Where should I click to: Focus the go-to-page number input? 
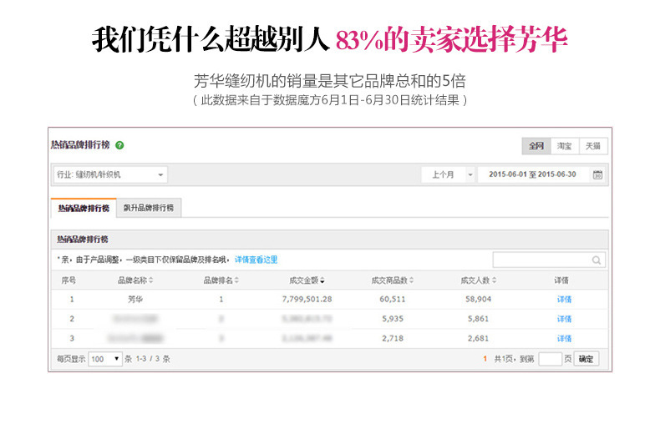pyautogui.click(x=551, y=359)
